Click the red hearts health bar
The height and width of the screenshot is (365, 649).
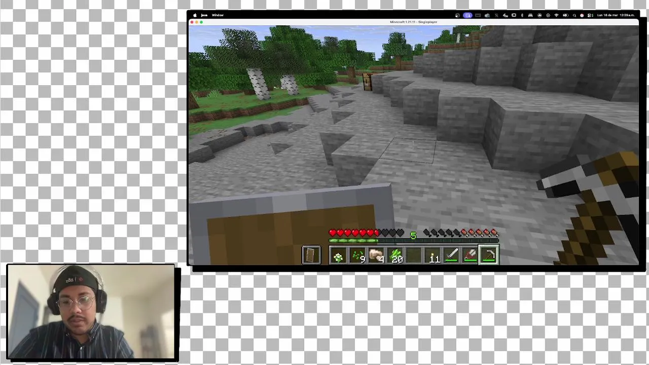tap(367, 233)
